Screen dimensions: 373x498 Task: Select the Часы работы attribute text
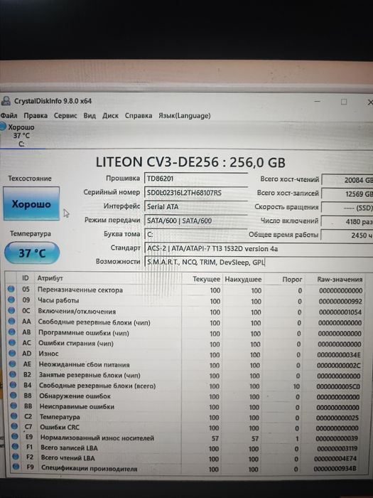tap(58, 300)
